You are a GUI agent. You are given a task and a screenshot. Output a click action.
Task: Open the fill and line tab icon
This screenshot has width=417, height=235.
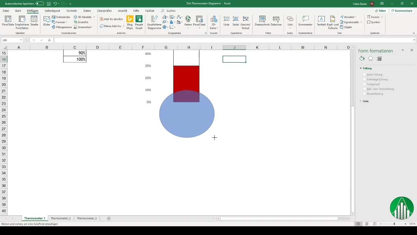[x=362, y=58]
